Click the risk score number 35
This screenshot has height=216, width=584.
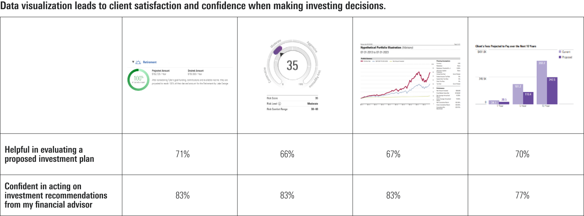pyautogui.click(x=292, y=66)
